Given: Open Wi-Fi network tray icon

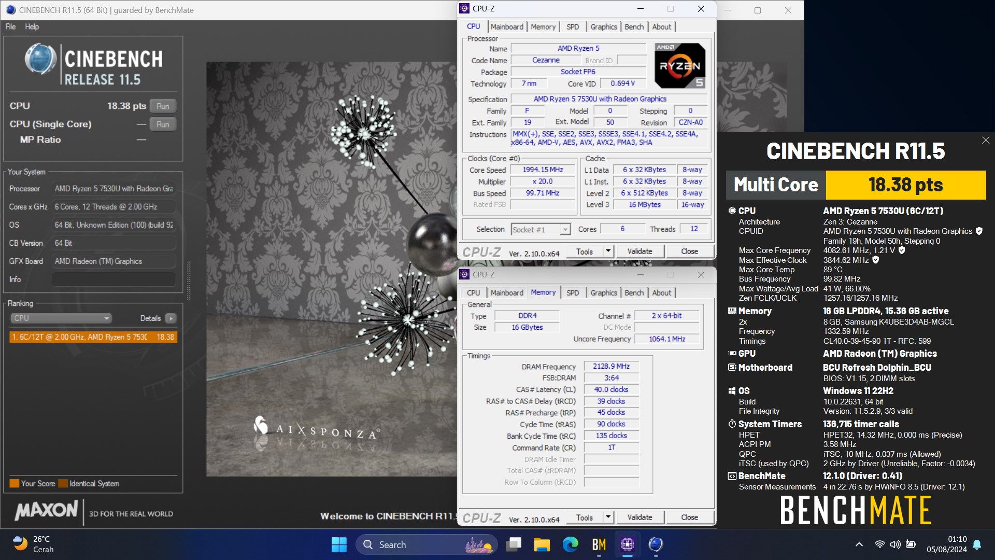Looking at the screenshot, I should click(x=879, y=544).
